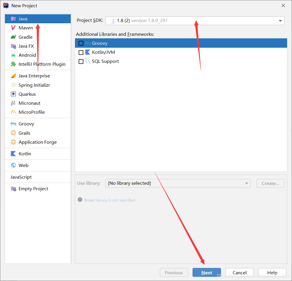Click the Java FX folder icon
292x281 pixels.
(x=13, y=46)
